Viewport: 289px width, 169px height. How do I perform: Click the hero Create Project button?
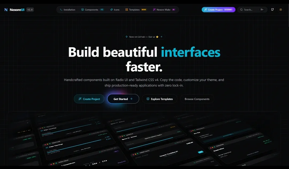coord(89,99)
